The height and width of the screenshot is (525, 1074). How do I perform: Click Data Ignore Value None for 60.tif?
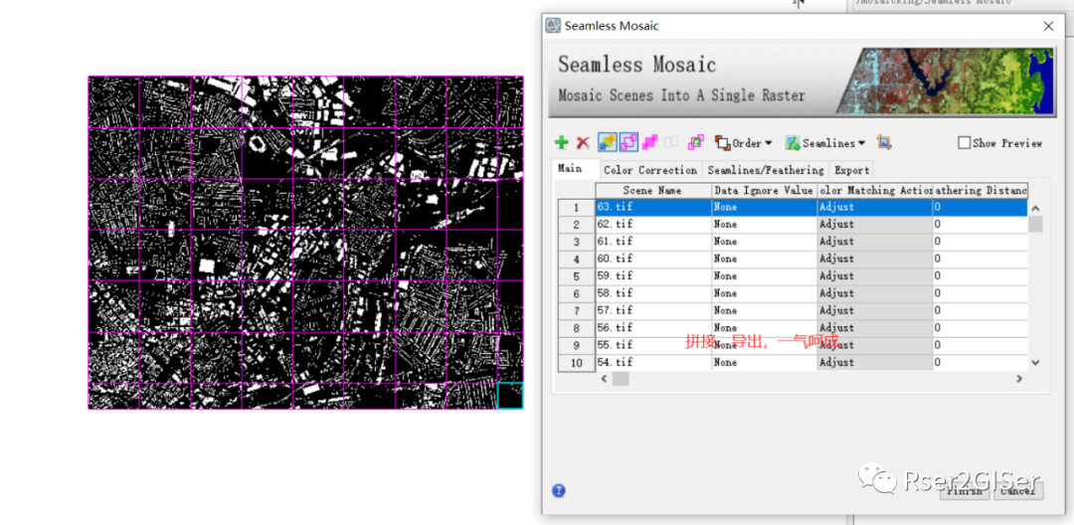coord(765,259)
